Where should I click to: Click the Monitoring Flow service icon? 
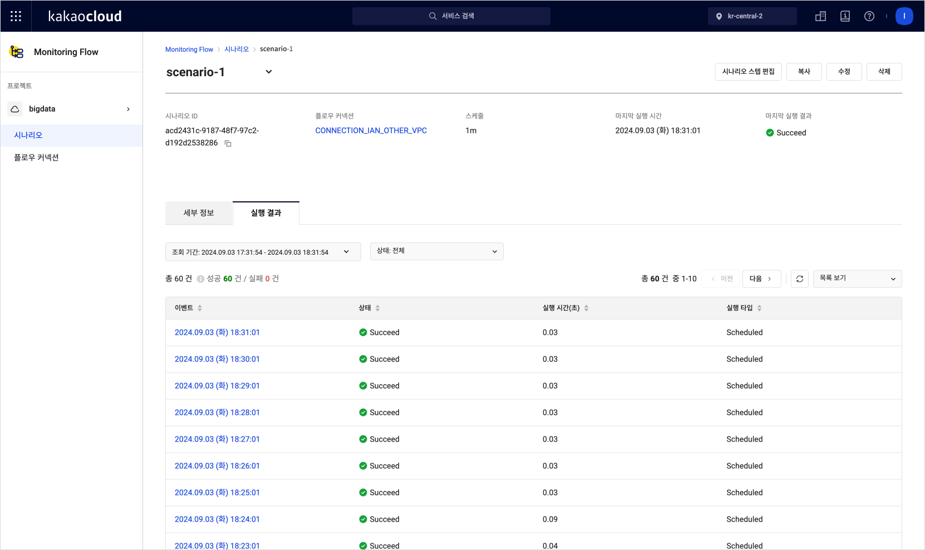tap(17, 52)
